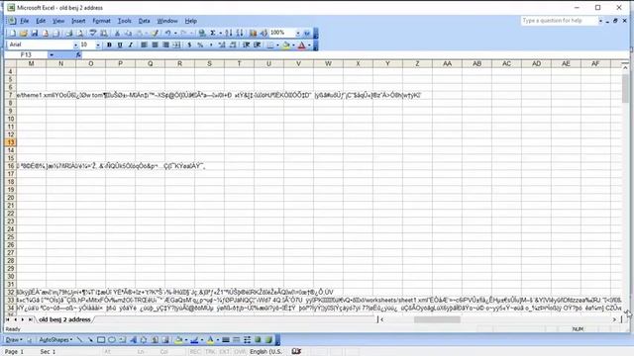634x356 pixels.
Task: Click Increase Indent icon
Action: click(x=257, y=45)
